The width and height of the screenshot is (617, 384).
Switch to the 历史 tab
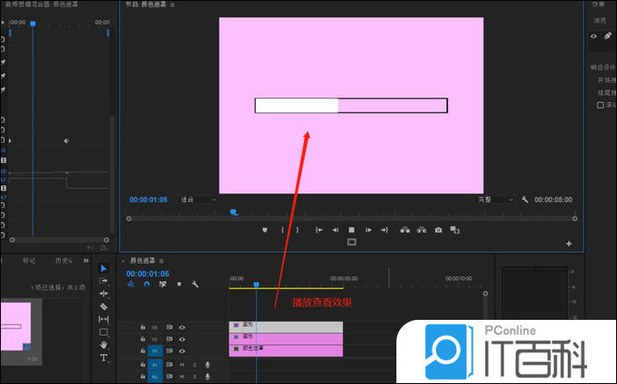click(x=63, y=260)
